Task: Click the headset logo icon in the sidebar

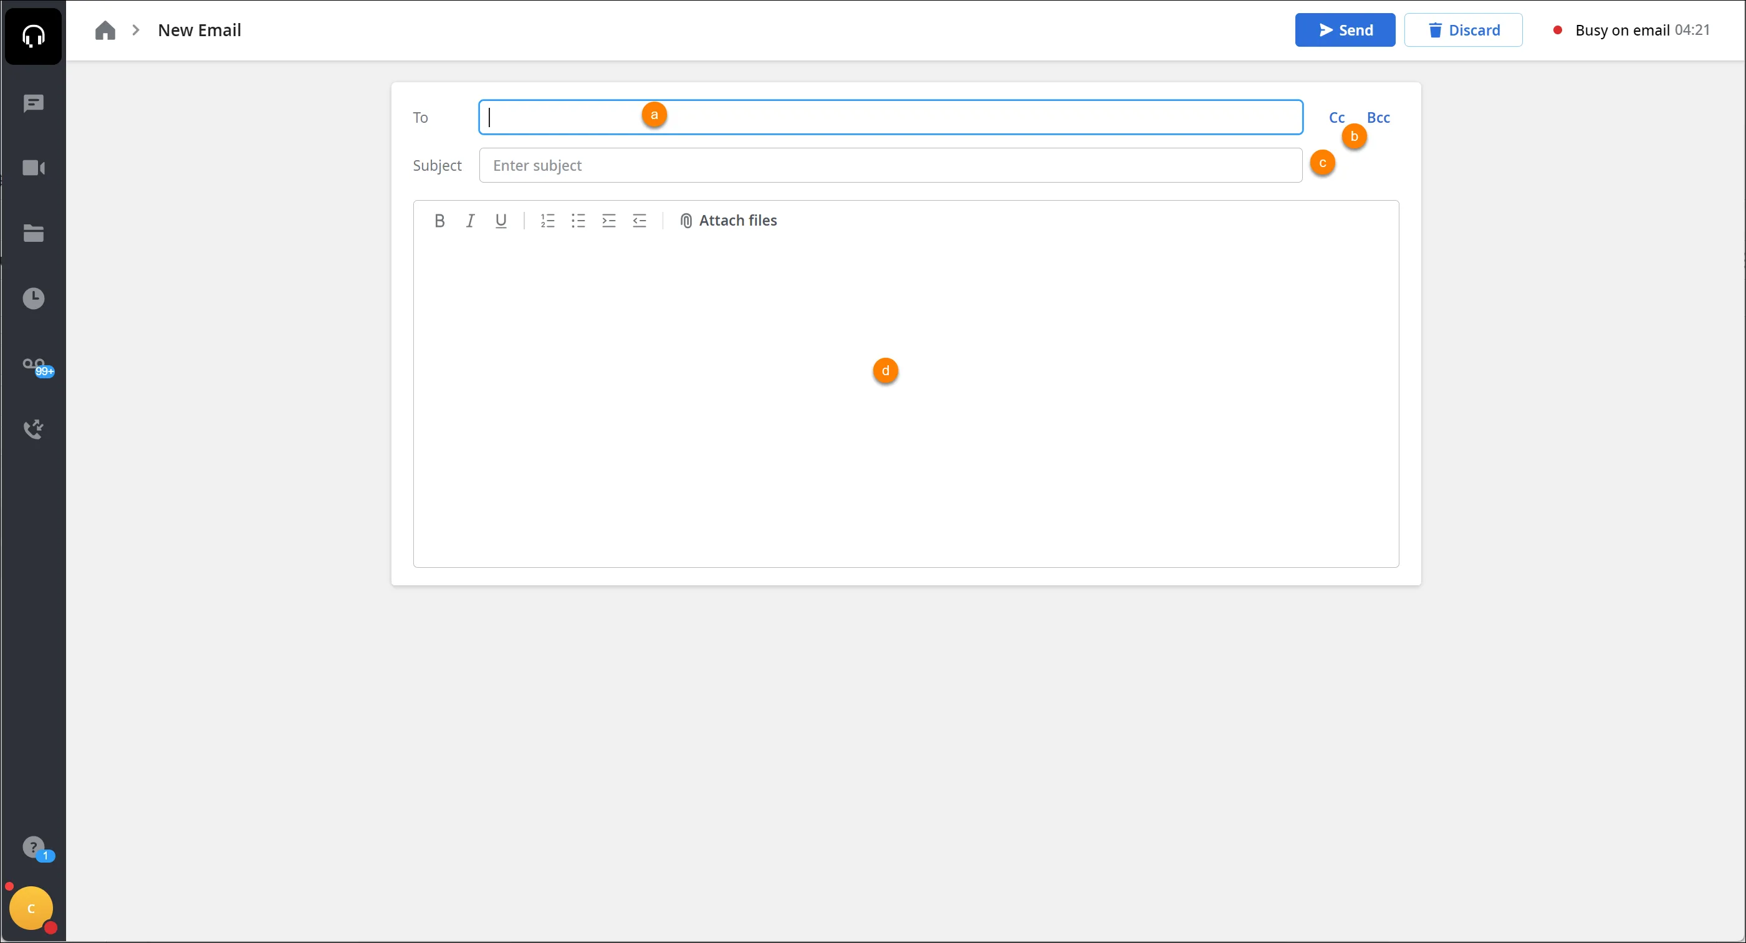Action: pyautogui.click(x=33, y=36)
